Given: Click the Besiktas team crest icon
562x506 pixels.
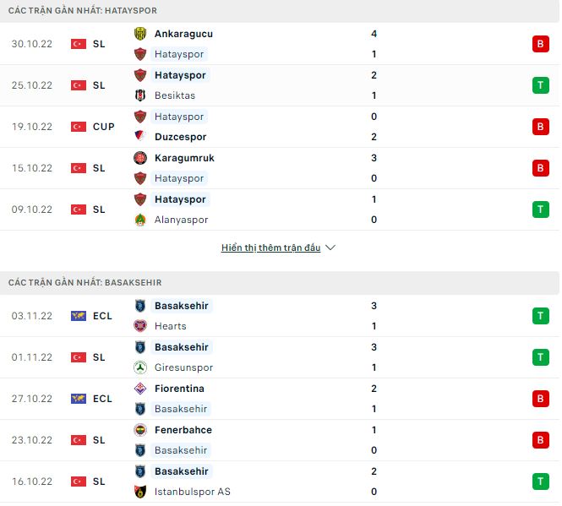Looking at the screenshot, I should pos(140,95).
